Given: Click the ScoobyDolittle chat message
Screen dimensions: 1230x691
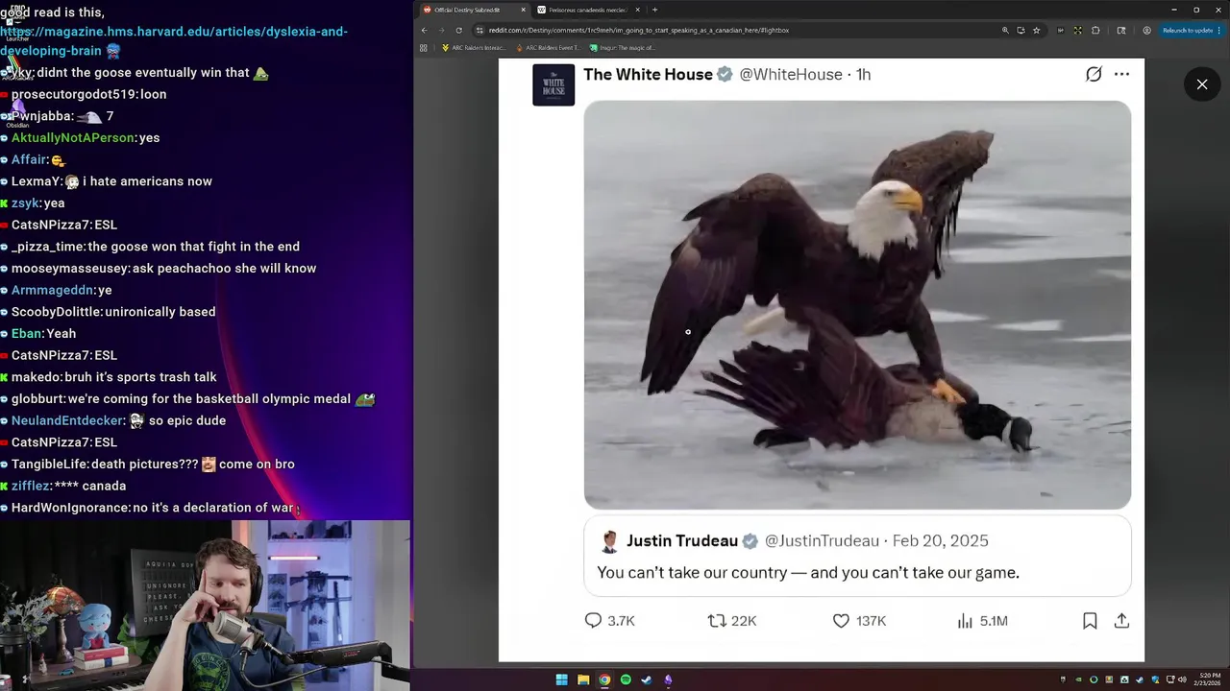Looking at the screenshot, I should [113, 312].
